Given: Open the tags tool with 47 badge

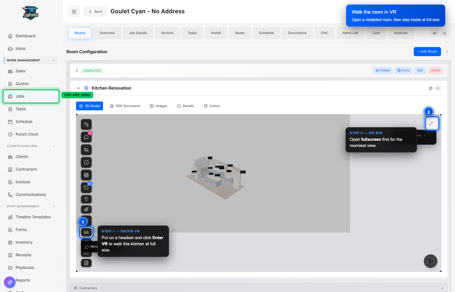Looking at the screenshot, I should click(x=86, y=188).
